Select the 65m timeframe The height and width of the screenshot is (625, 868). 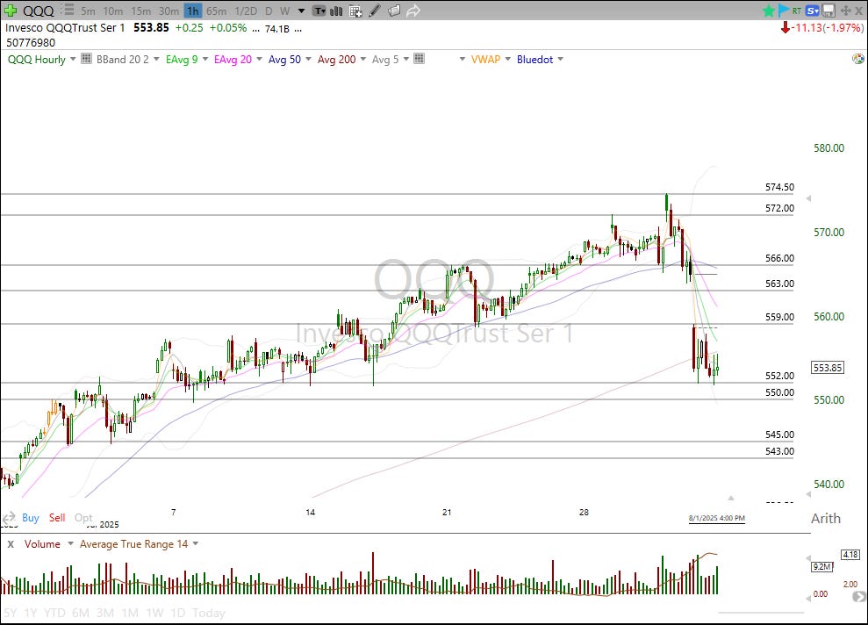217,11
